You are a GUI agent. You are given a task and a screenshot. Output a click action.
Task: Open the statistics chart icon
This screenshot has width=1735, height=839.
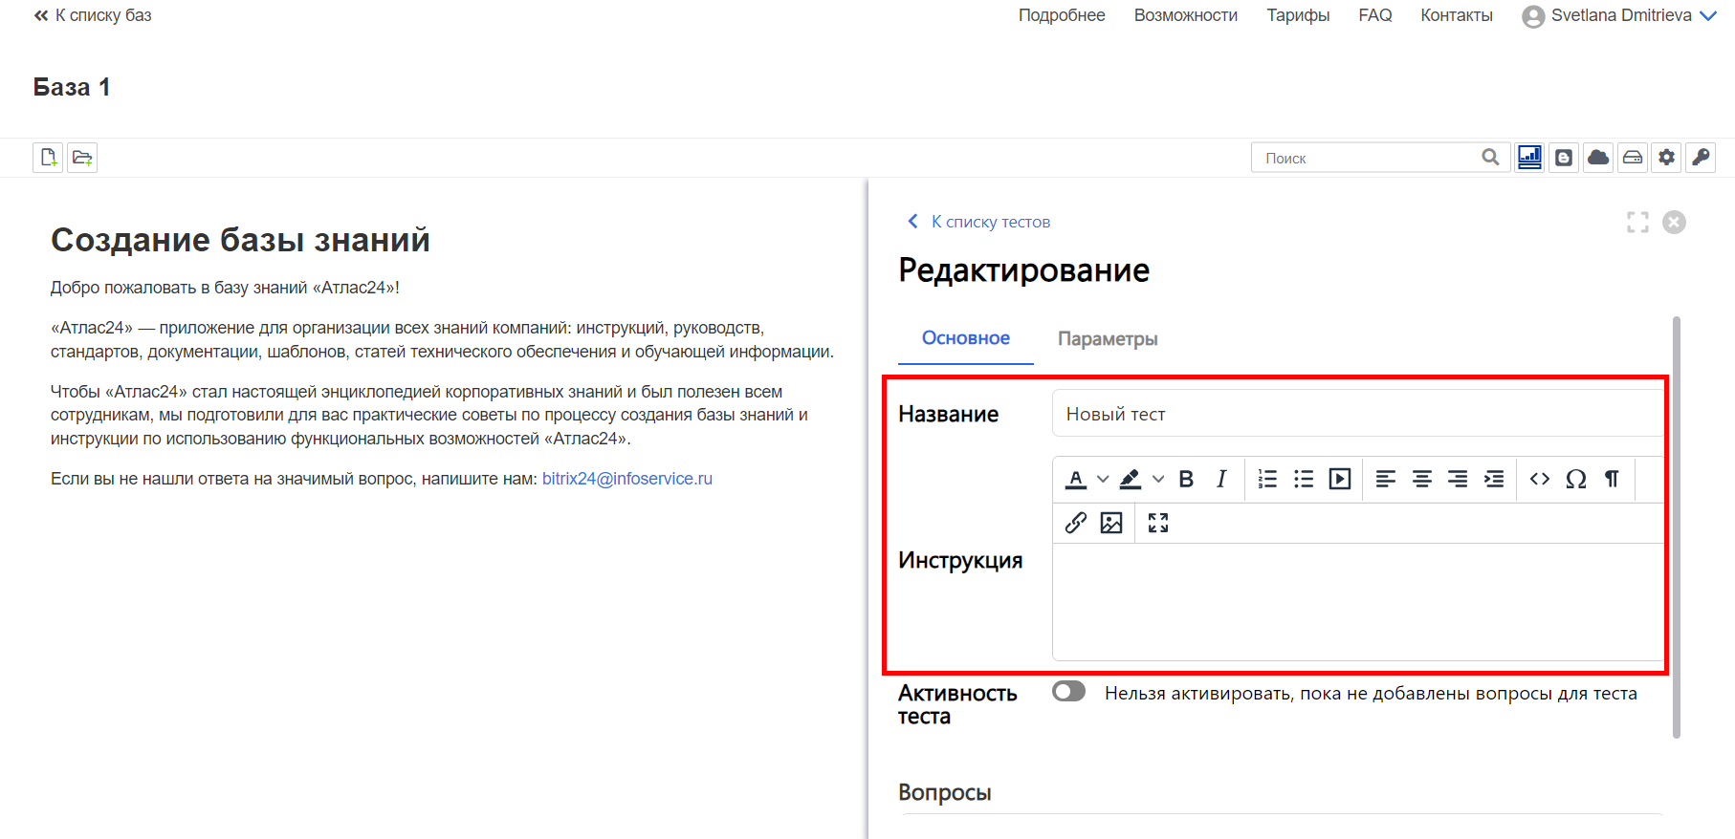pyautogui.click(x=1529, y=158)
